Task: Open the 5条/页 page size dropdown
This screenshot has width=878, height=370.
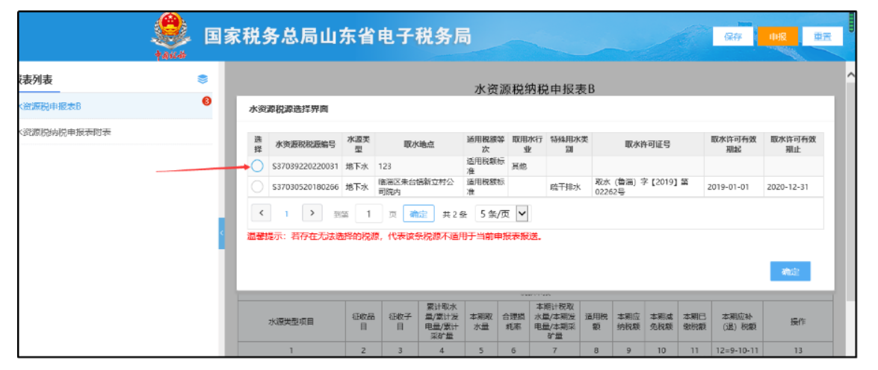Action: [x=502, y=214]
